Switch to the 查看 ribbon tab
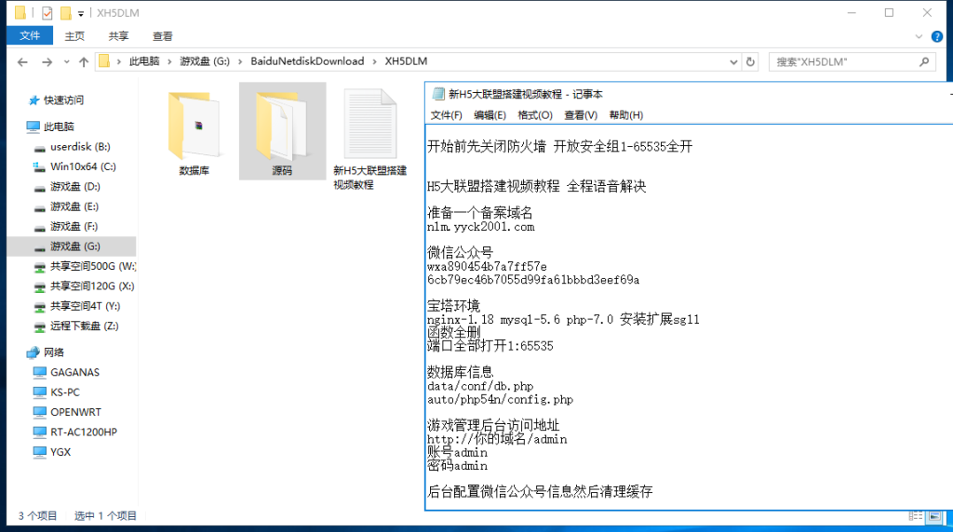Viewport: 953px width, 532px height. pyautogui.click(x=162, y=36)
